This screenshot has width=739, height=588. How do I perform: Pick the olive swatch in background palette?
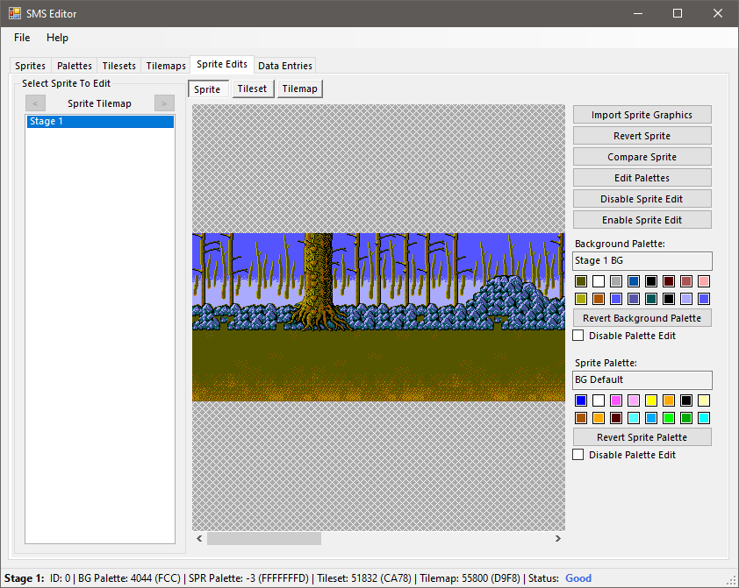point(581,281)
